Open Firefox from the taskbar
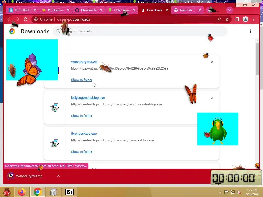This screenshot has width=263, height=197. pyautogui.click(x=22, y=192)
